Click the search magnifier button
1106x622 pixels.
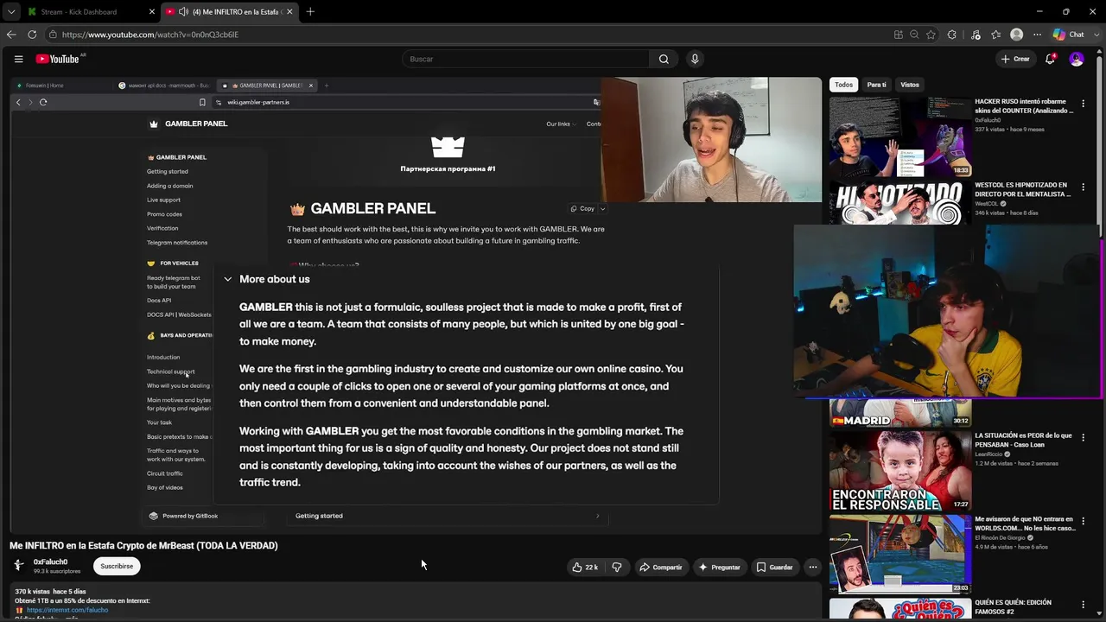(664, 59)
